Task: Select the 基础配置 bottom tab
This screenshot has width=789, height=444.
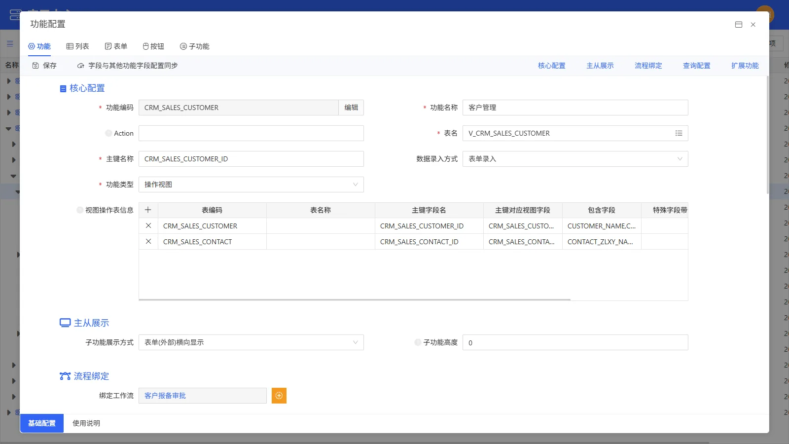Action: coord(42,423)
